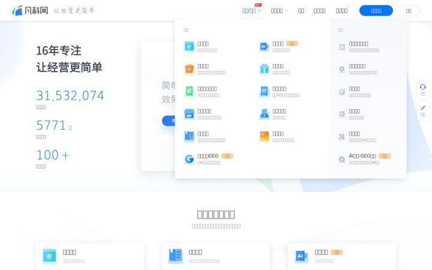
Task: Click the pencil feedback icon on right edge
Action: click(422, 108)
